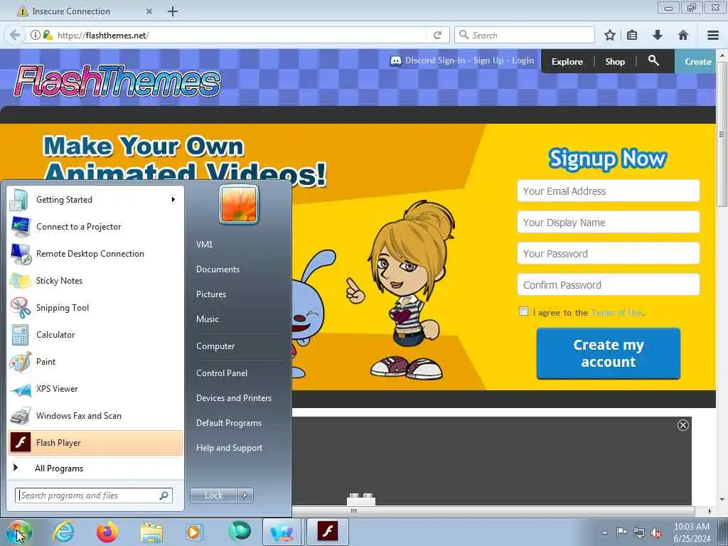Focus the Confirm Password field

609,284
